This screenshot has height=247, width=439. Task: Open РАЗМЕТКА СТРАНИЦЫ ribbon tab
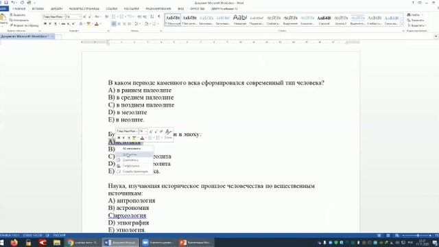tap(84, 9)
